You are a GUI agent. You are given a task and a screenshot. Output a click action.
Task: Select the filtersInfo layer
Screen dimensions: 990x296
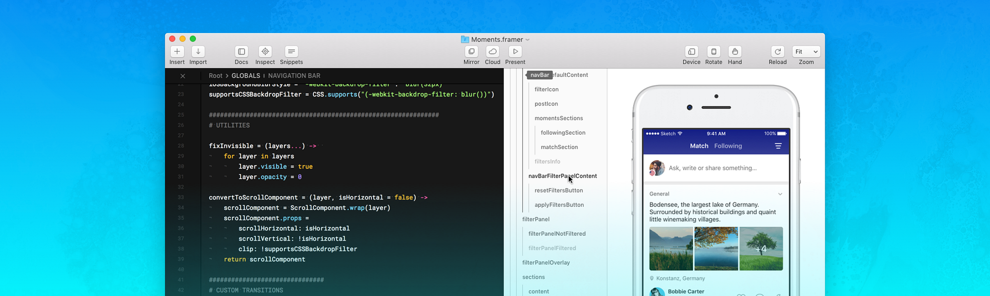click(x=547, y=161)
